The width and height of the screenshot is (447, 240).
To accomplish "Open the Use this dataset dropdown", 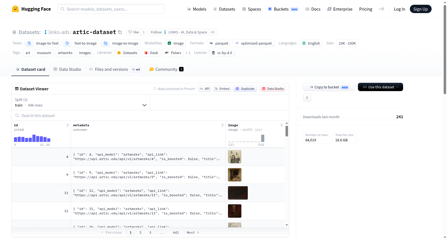I will (381, 87).
